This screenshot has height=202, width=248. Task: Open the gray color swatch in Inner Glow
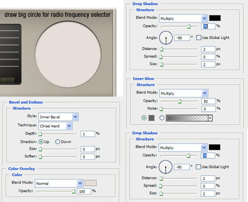point(151,118)
